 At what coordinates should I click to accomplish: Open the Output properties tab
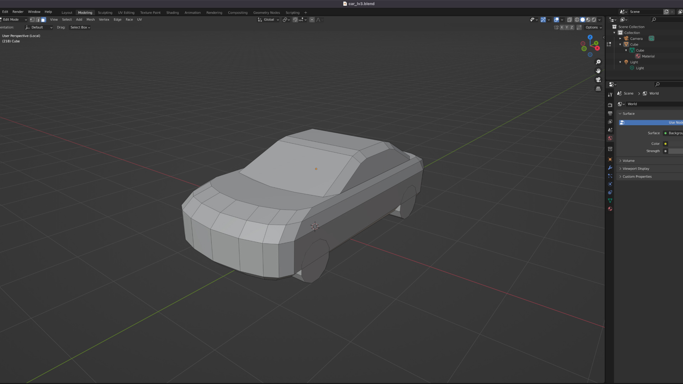click(610, 113)
